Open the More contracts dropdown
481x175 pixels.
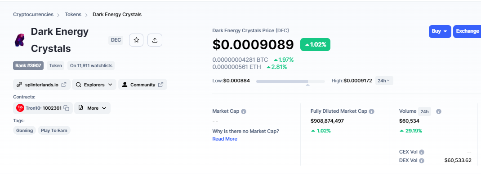coord(92,108)
